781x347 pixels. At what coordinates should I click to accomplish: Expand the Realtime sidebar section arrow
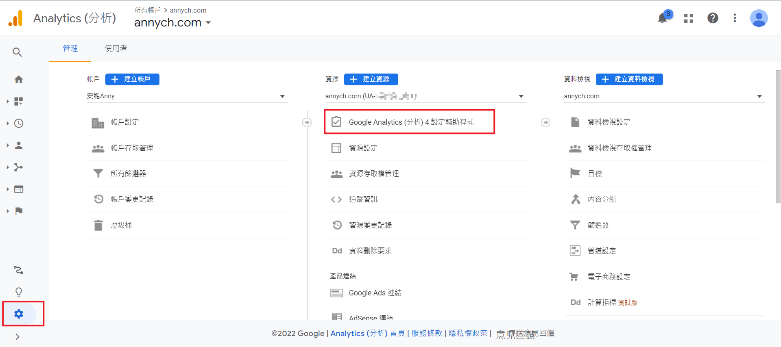point(7,123)
